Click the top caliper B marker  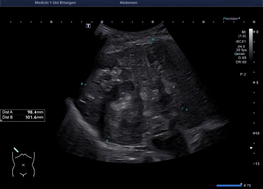click(x=152, y=42)
